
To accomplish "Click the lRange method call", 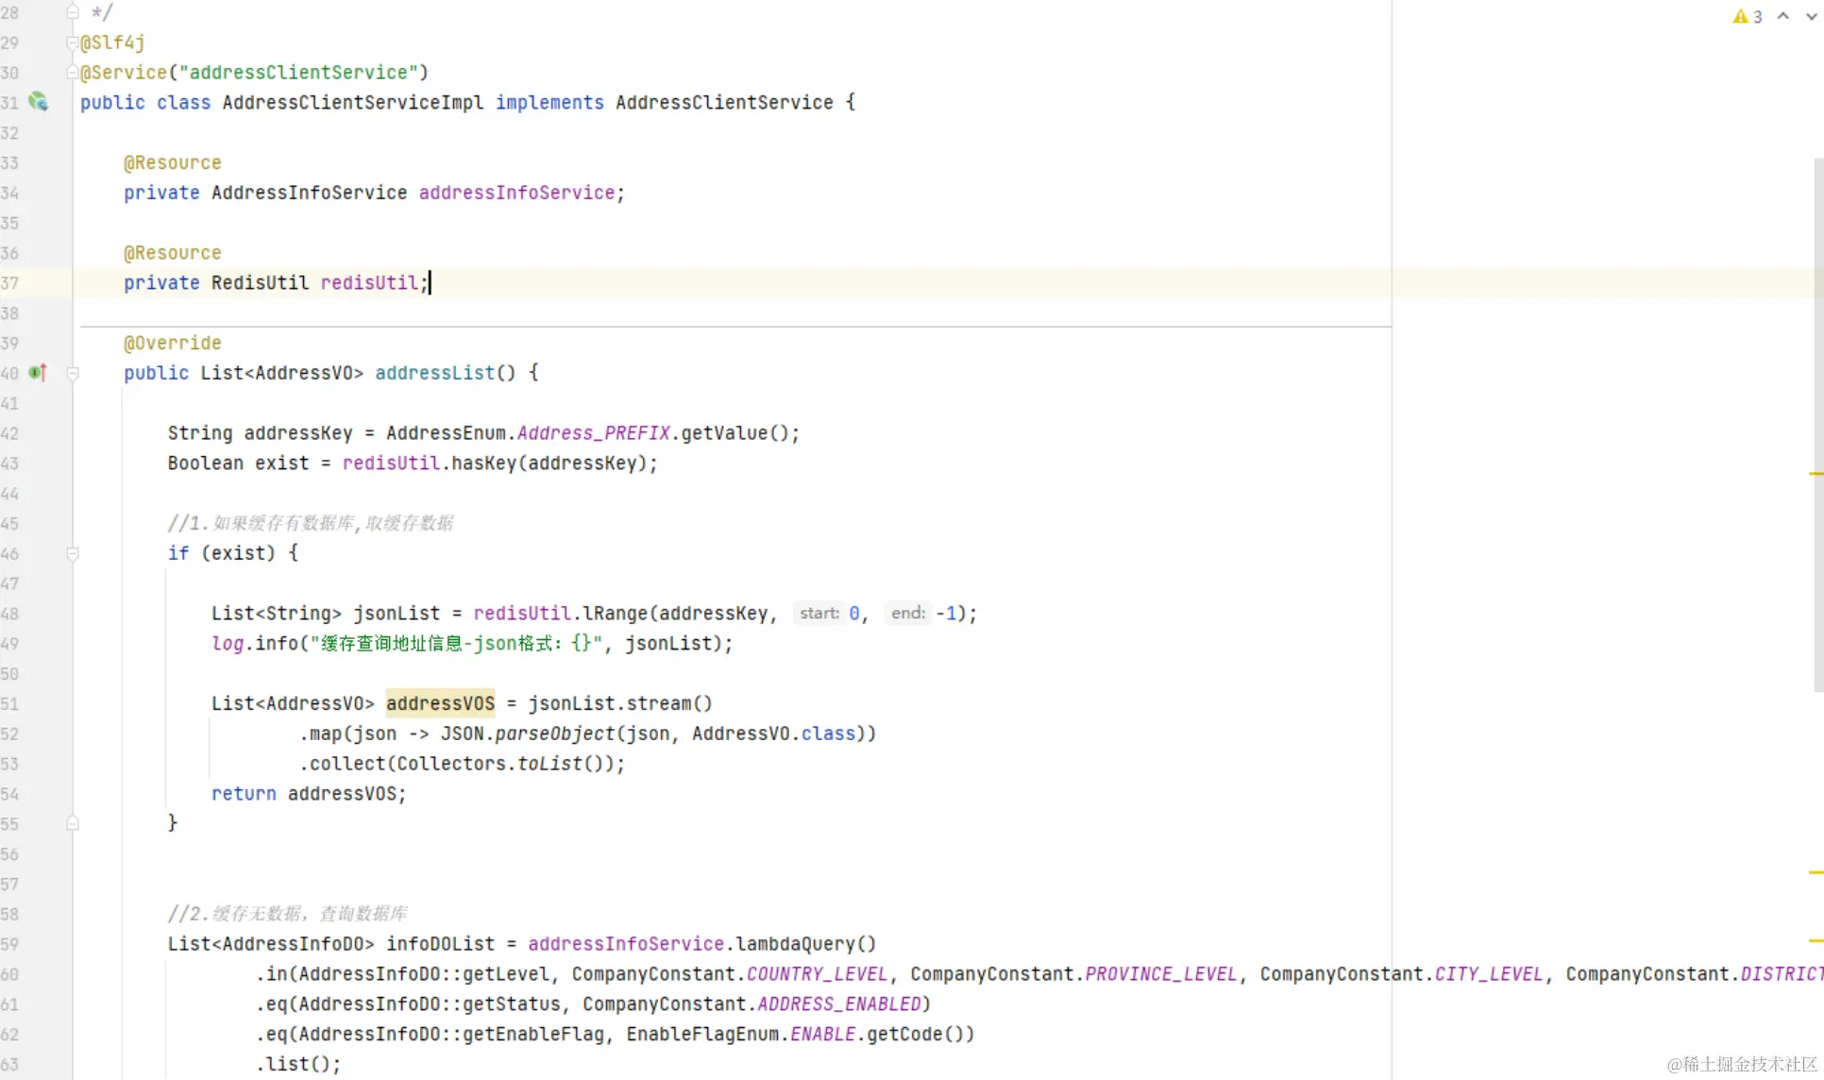I will tap(615, 614).
